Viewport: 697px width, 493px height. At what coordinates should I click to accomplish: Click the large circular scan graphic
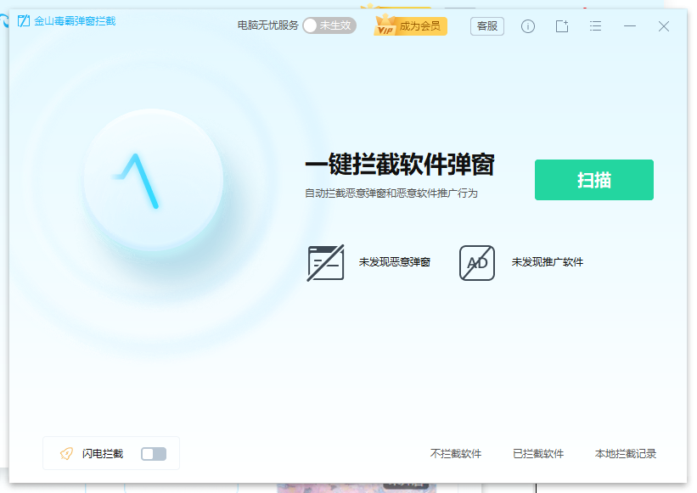[153, 180]
